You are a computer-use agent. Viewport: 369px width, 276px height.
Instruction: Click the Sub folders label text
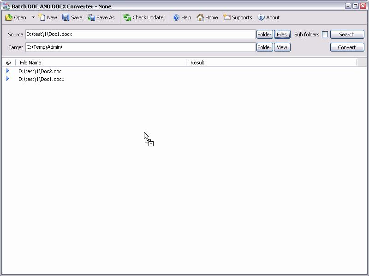tap(307, 35)
